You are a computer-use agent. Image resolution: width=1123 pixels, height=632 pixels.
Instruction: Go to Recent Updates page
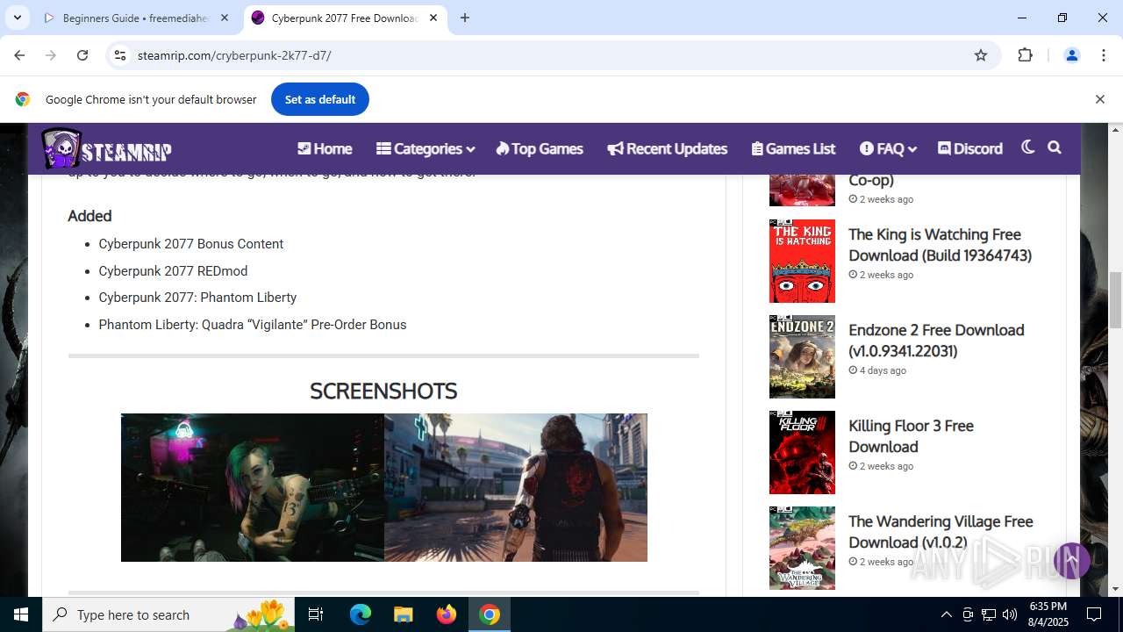pyautogui.click(x=667, y=148)
